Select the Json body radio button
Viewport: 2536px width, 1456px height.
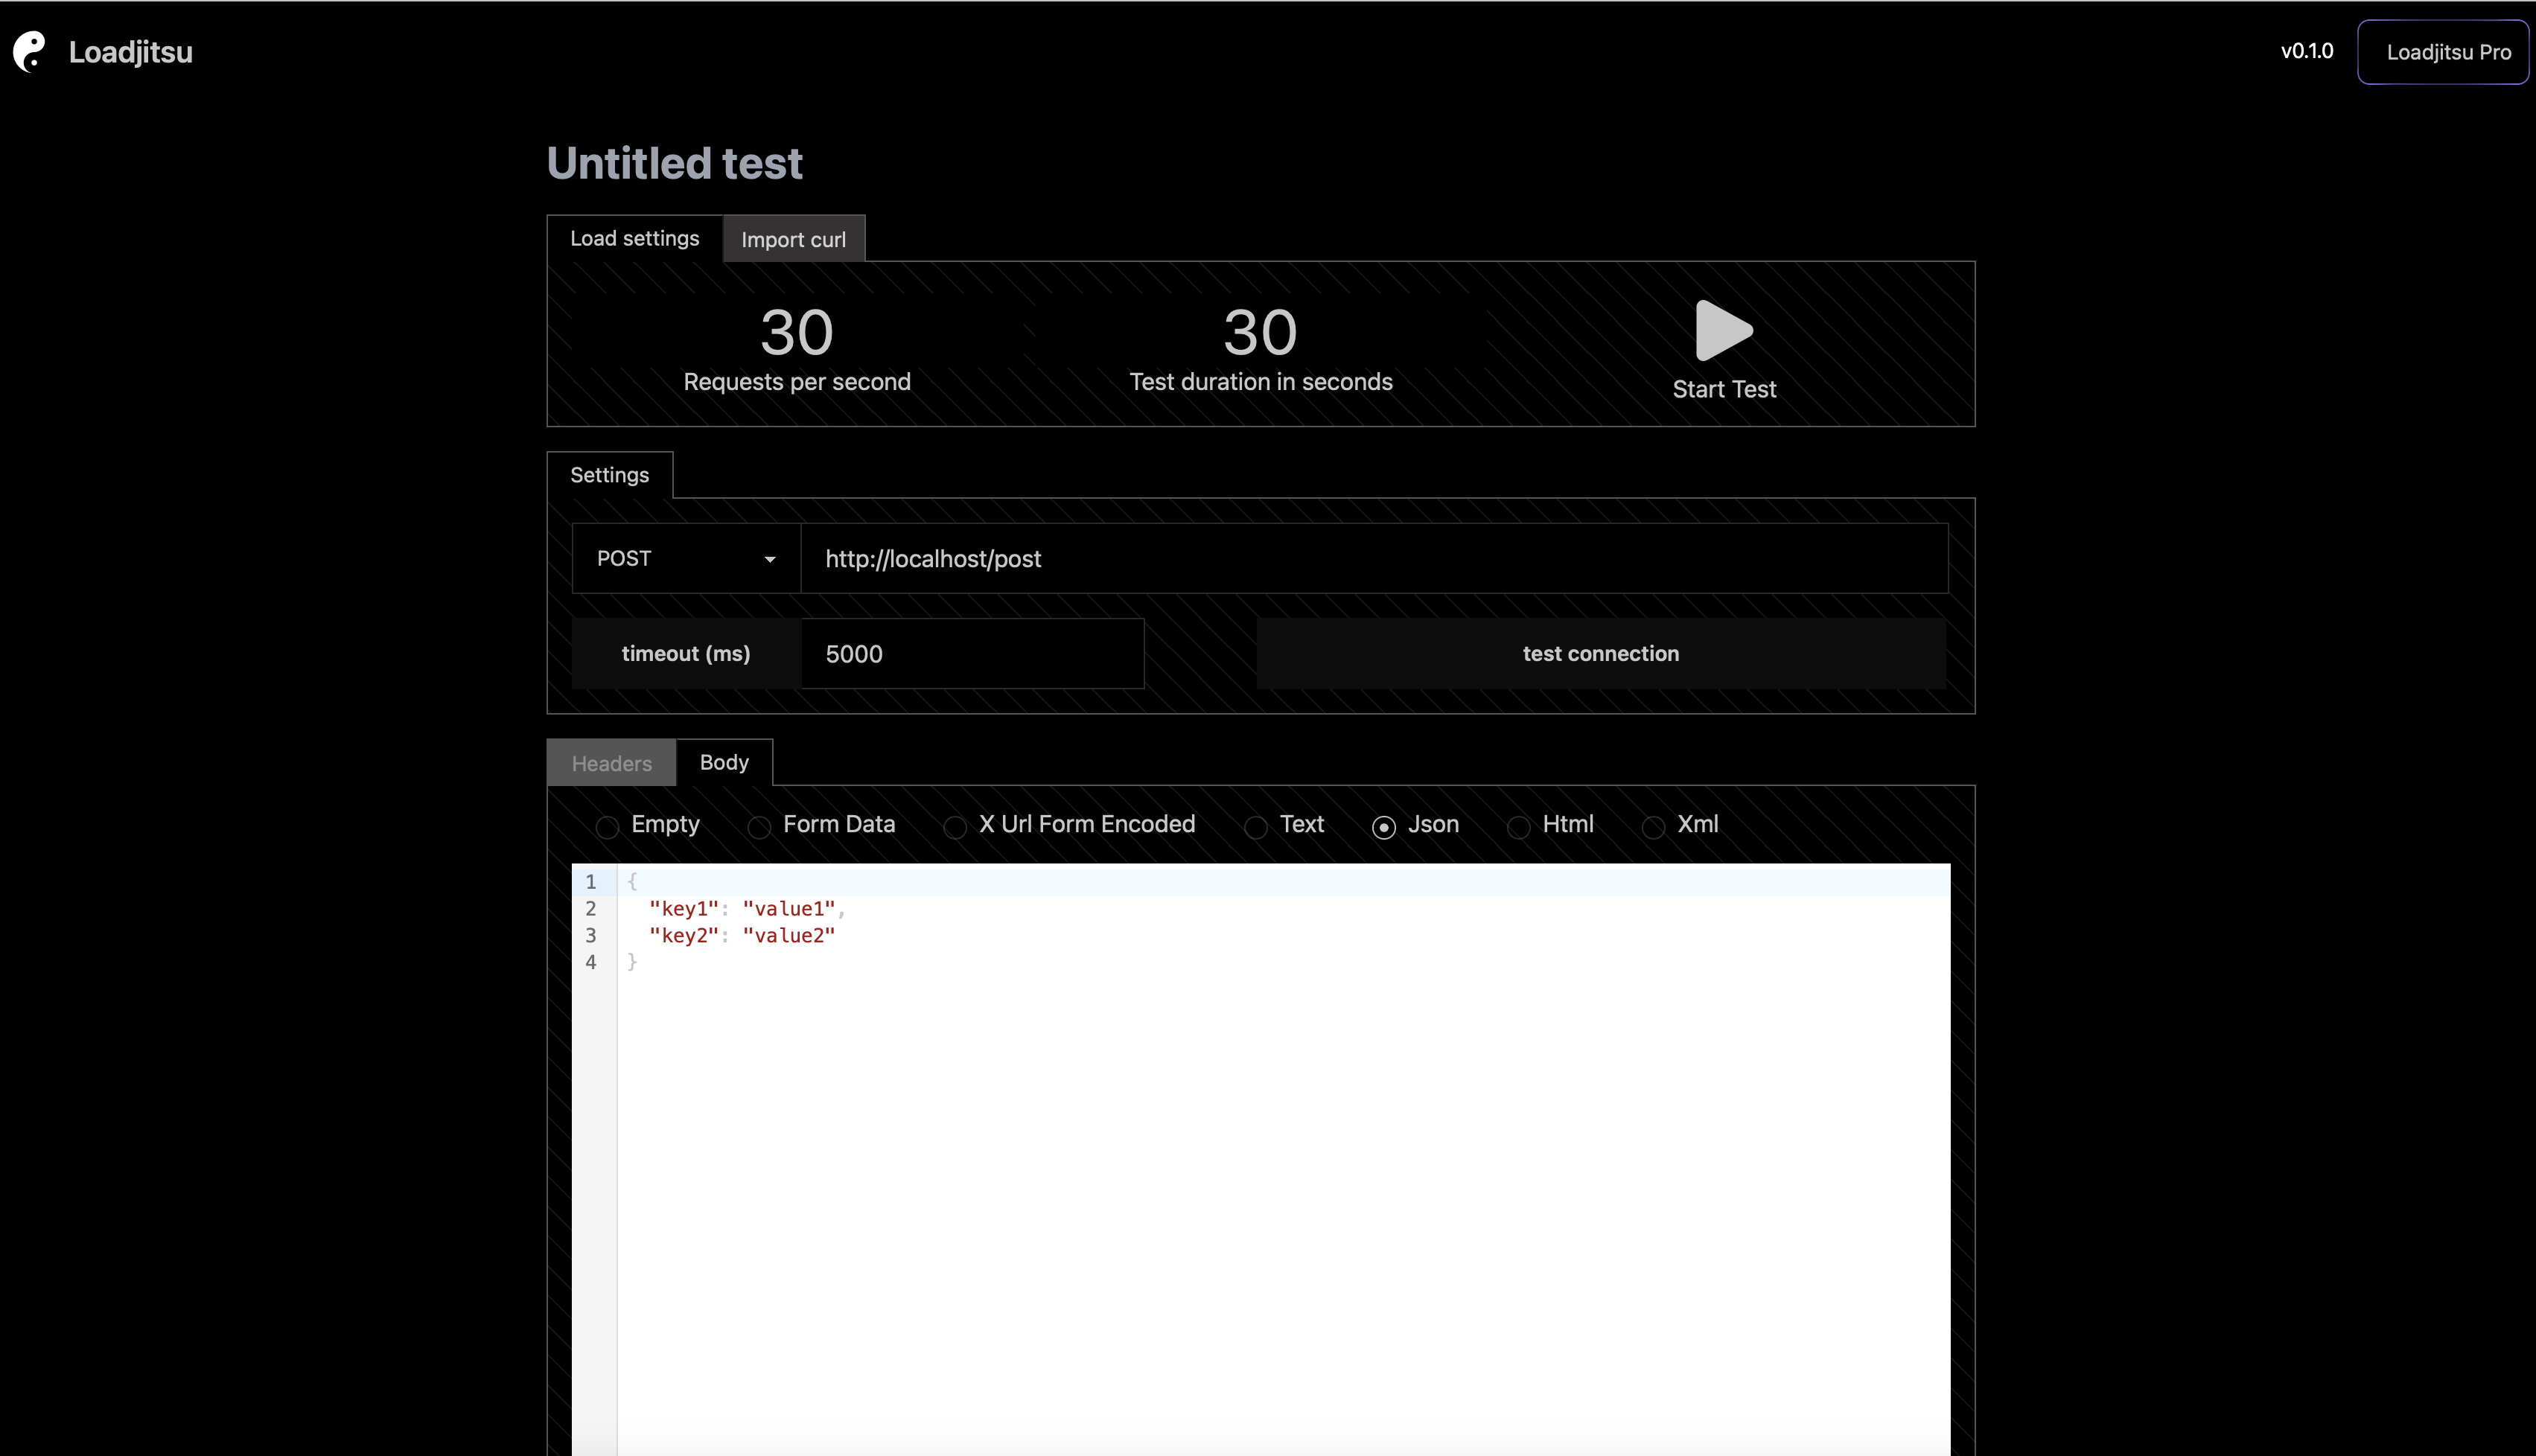(1384, 827)
